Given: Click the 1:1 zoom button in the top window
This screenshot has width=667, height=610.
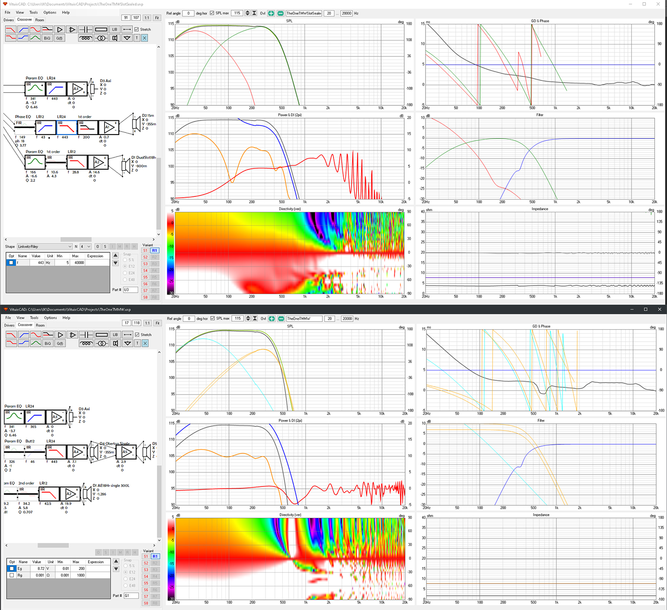Looking at the screenshot, I should click(x=147, y=18).
